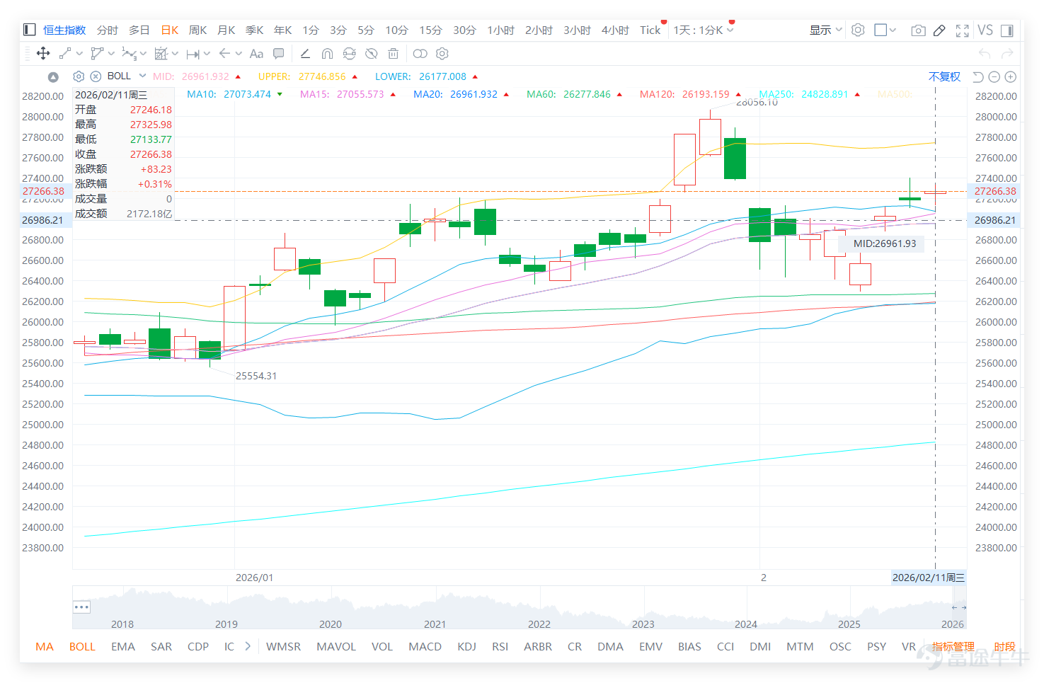Select the wave pattern drawing tool
Screen dimensions: 1044x683
tap(129, 54)
